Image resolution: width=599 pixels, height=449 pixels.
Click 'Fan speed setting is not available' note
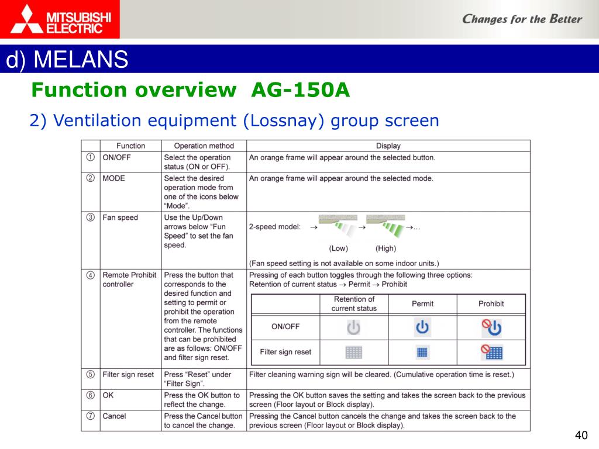pos(344,264)
